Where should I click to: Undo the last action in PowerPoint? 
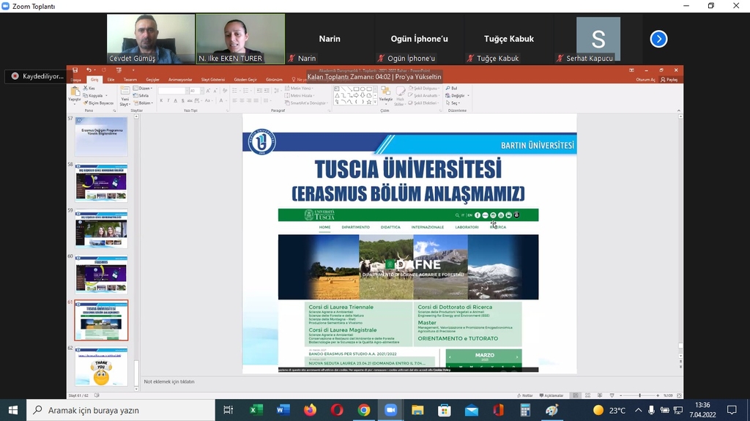(89, 70)
